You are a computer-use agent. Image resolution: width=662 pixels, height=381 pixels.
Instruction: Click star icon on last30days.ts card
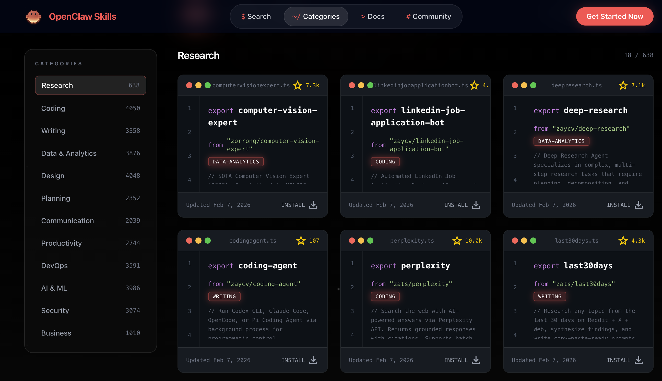[623, 241]
